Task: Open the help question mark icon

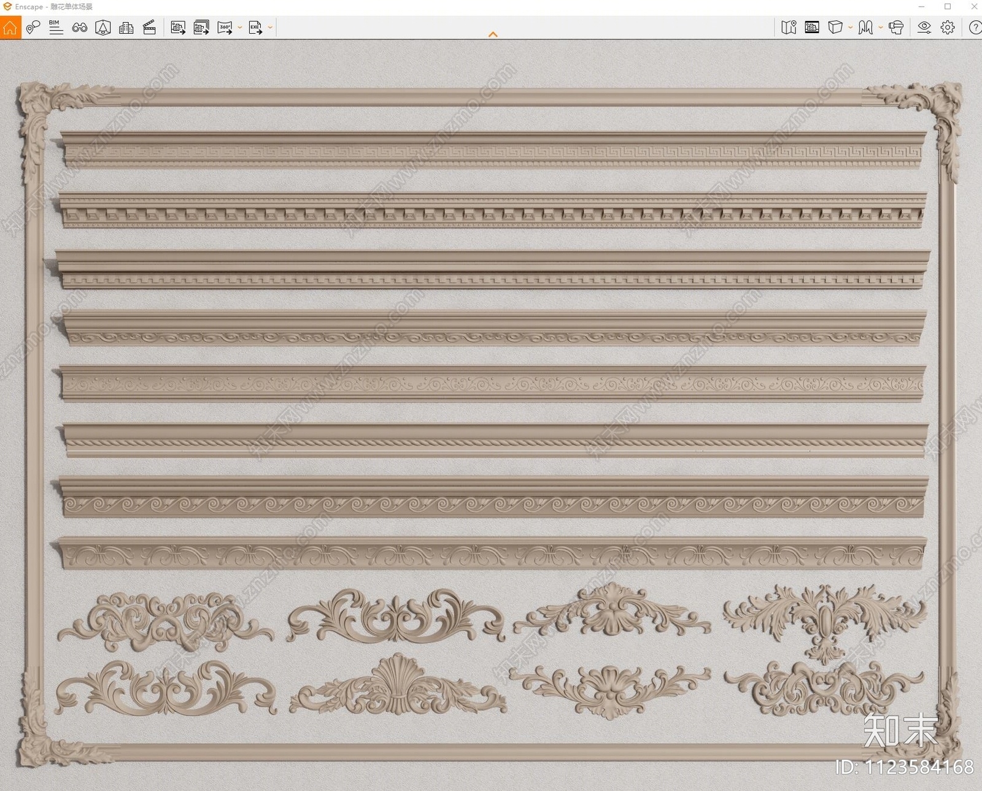Action: coord(975,28)
